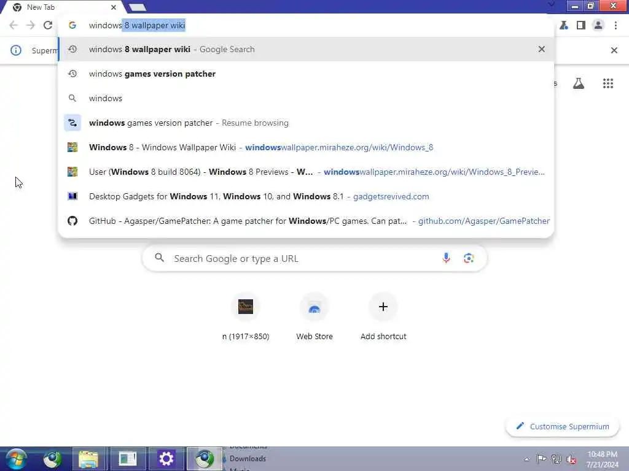The height and width of the screenshot is (471, 629).
Task: Remove the 'windows 8 wallpaper wiki' suggestion
Action: (541, 49)
